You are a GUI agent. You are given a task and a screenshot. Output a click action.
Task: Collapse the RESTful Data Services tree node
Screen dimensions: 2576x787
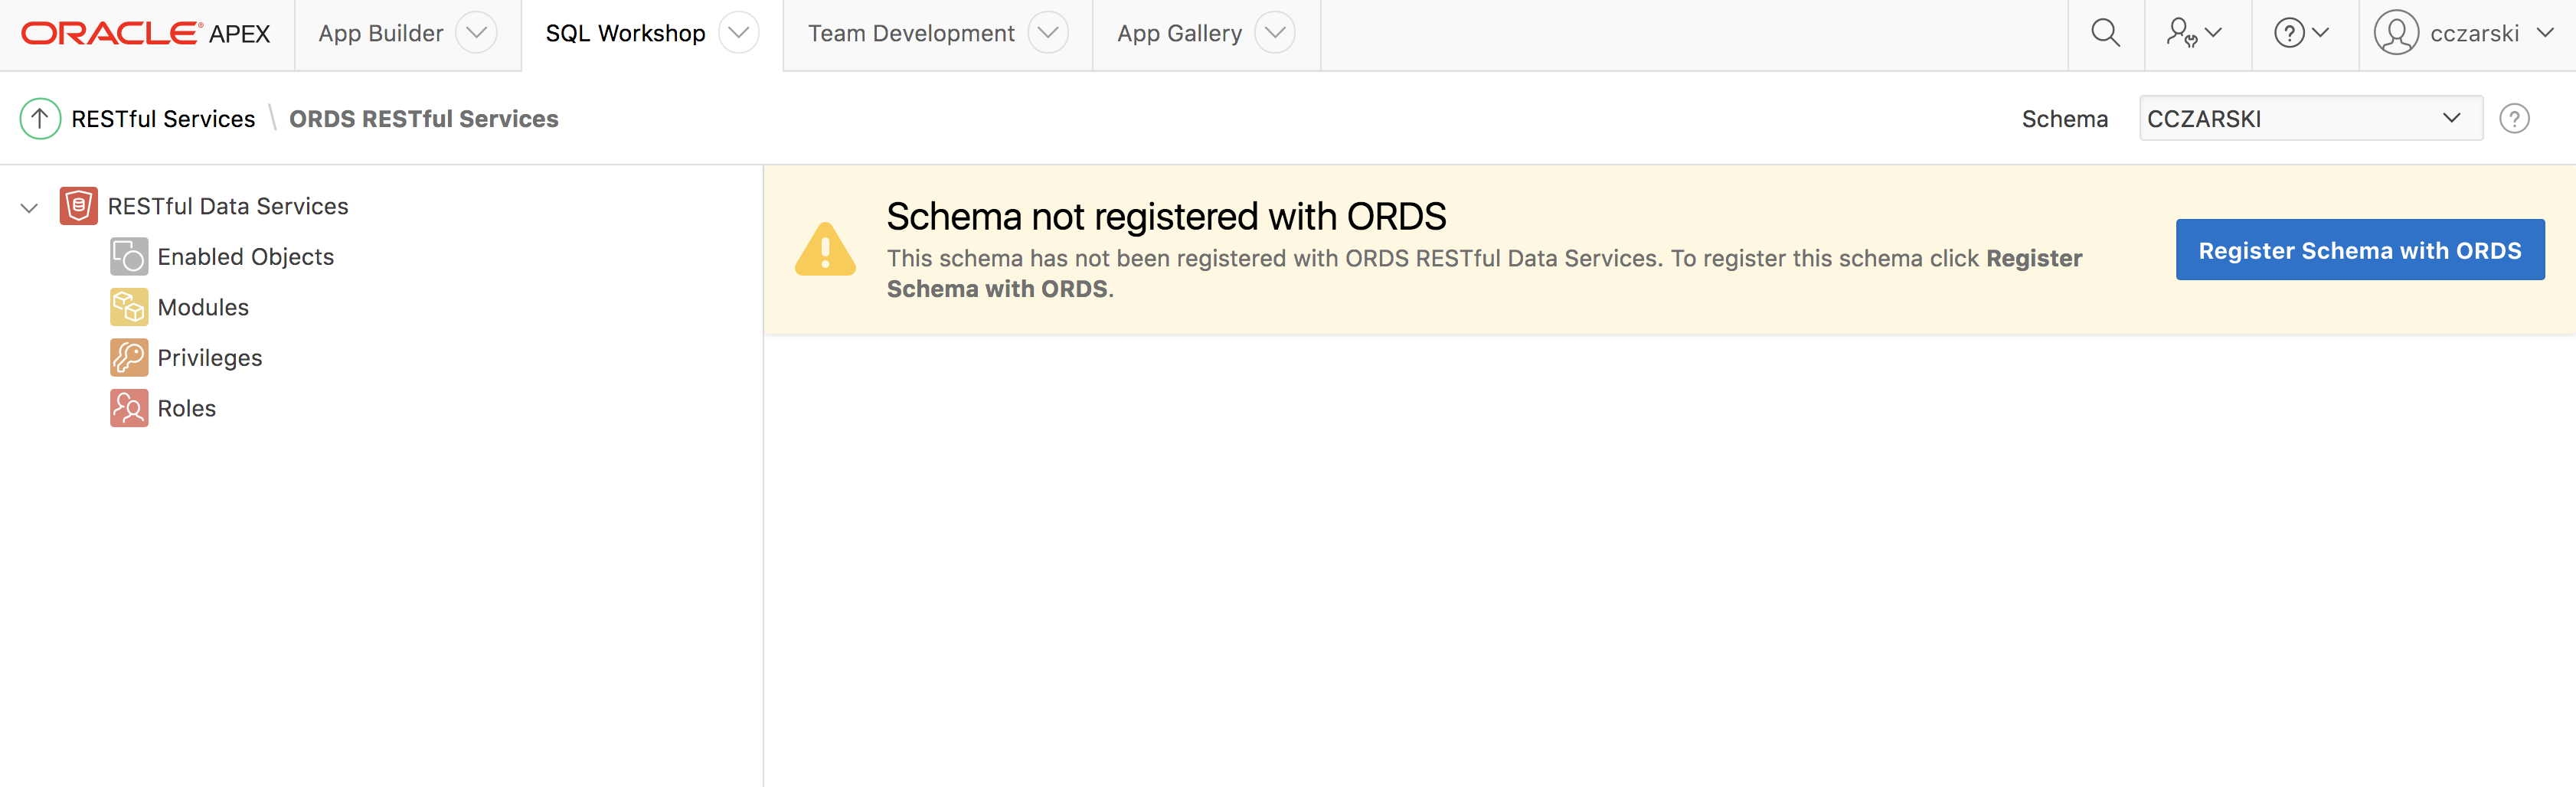tap(29, 208)
